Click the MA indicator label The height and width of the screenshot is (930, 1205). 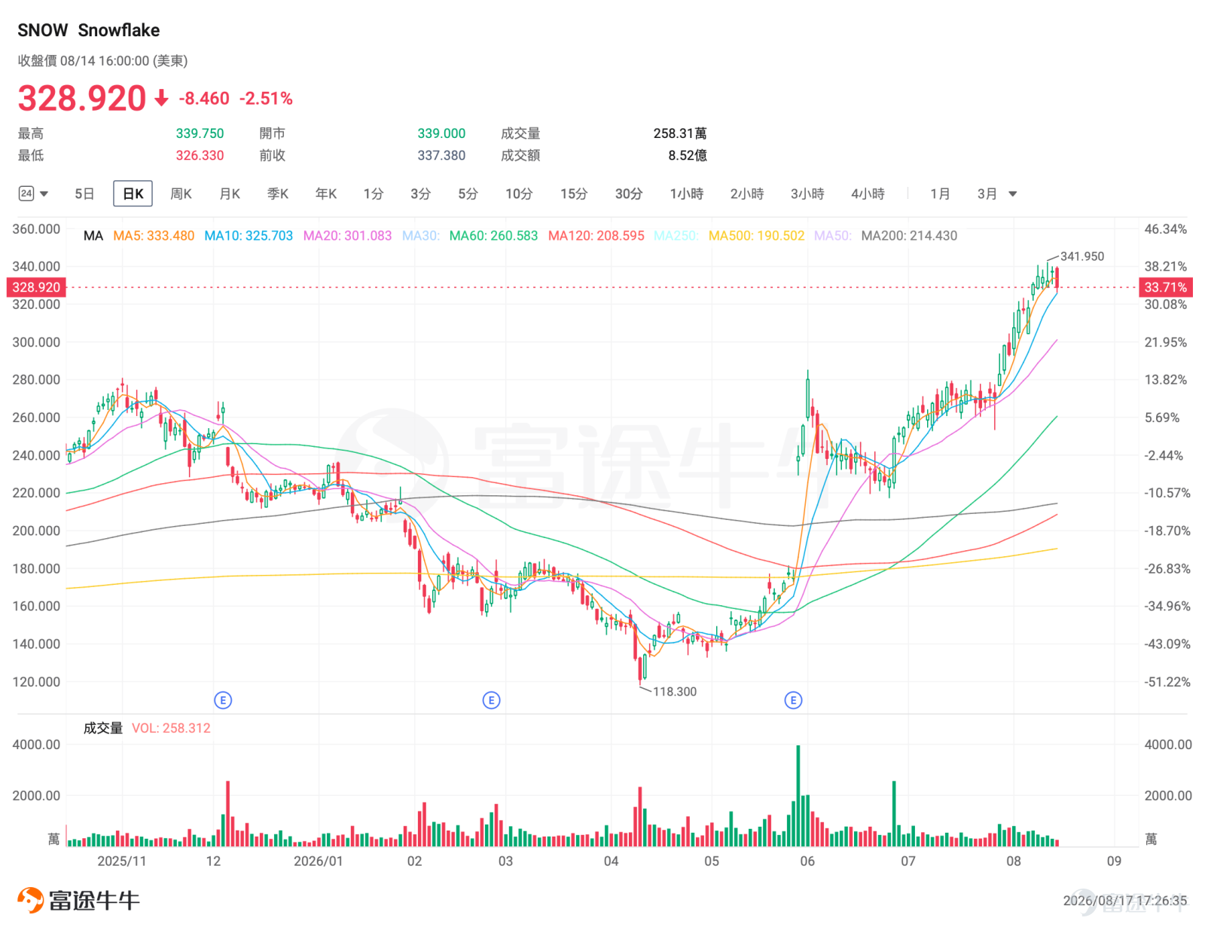[93, 236]
